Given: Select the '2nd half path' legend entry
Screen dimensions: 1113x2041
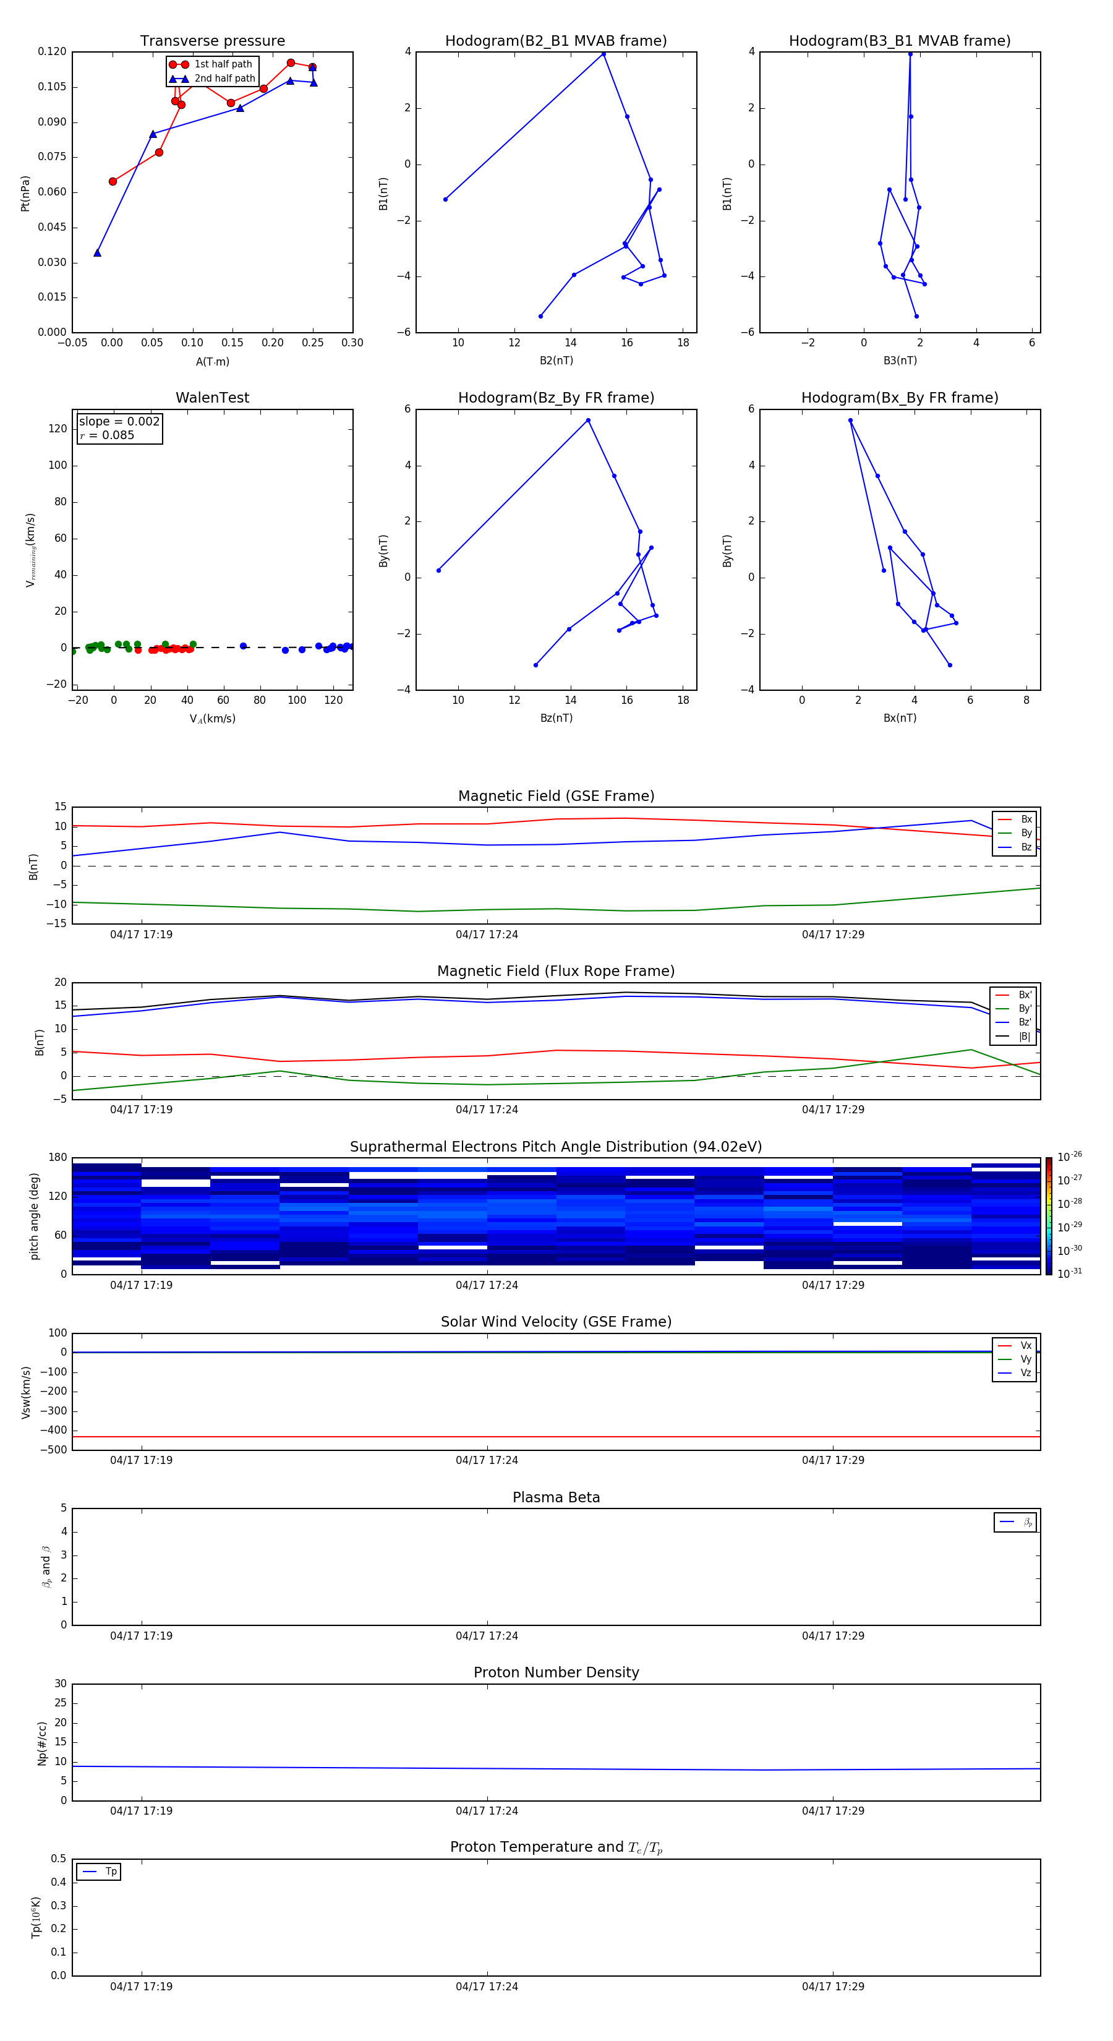Looking at the screenshot, I should pos(212,79).
